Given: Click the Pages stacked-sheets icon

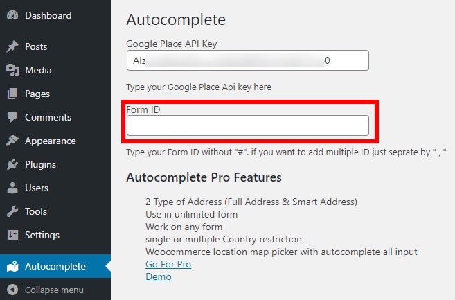Looking at the screenshot, I should [12, 94].
